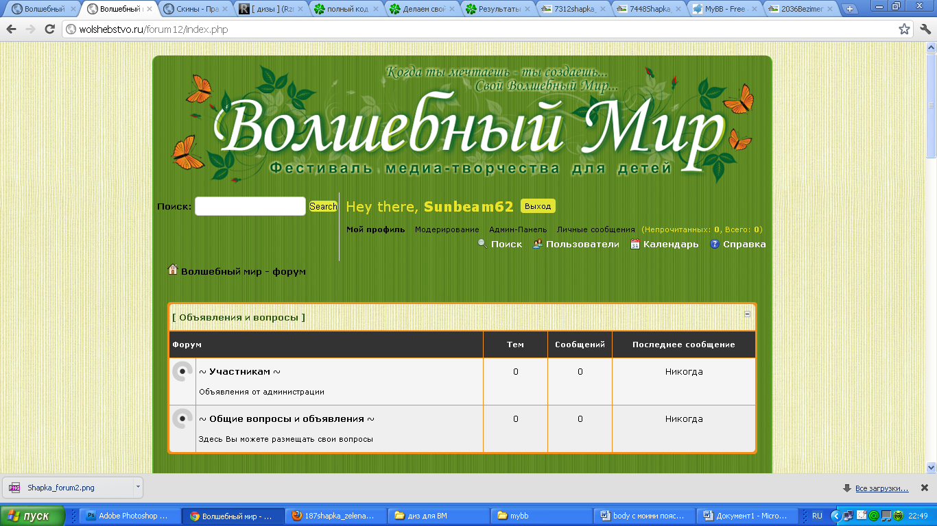Click the 'Последнее сообщение' column header

pyautogui.click(x=684, y=345)
